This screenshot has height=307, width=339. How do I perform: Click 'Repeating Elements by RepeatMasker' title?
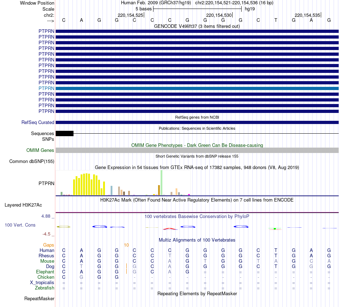click(197, 293)
